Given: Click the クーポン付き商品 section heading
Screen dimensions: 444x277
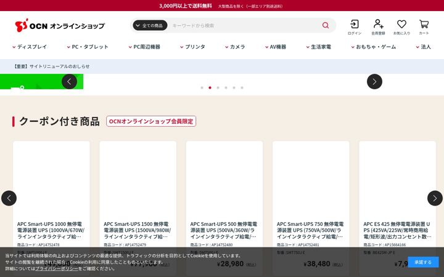Looking at the screenshot, I should pyautogui.click(x=59, y=121).
